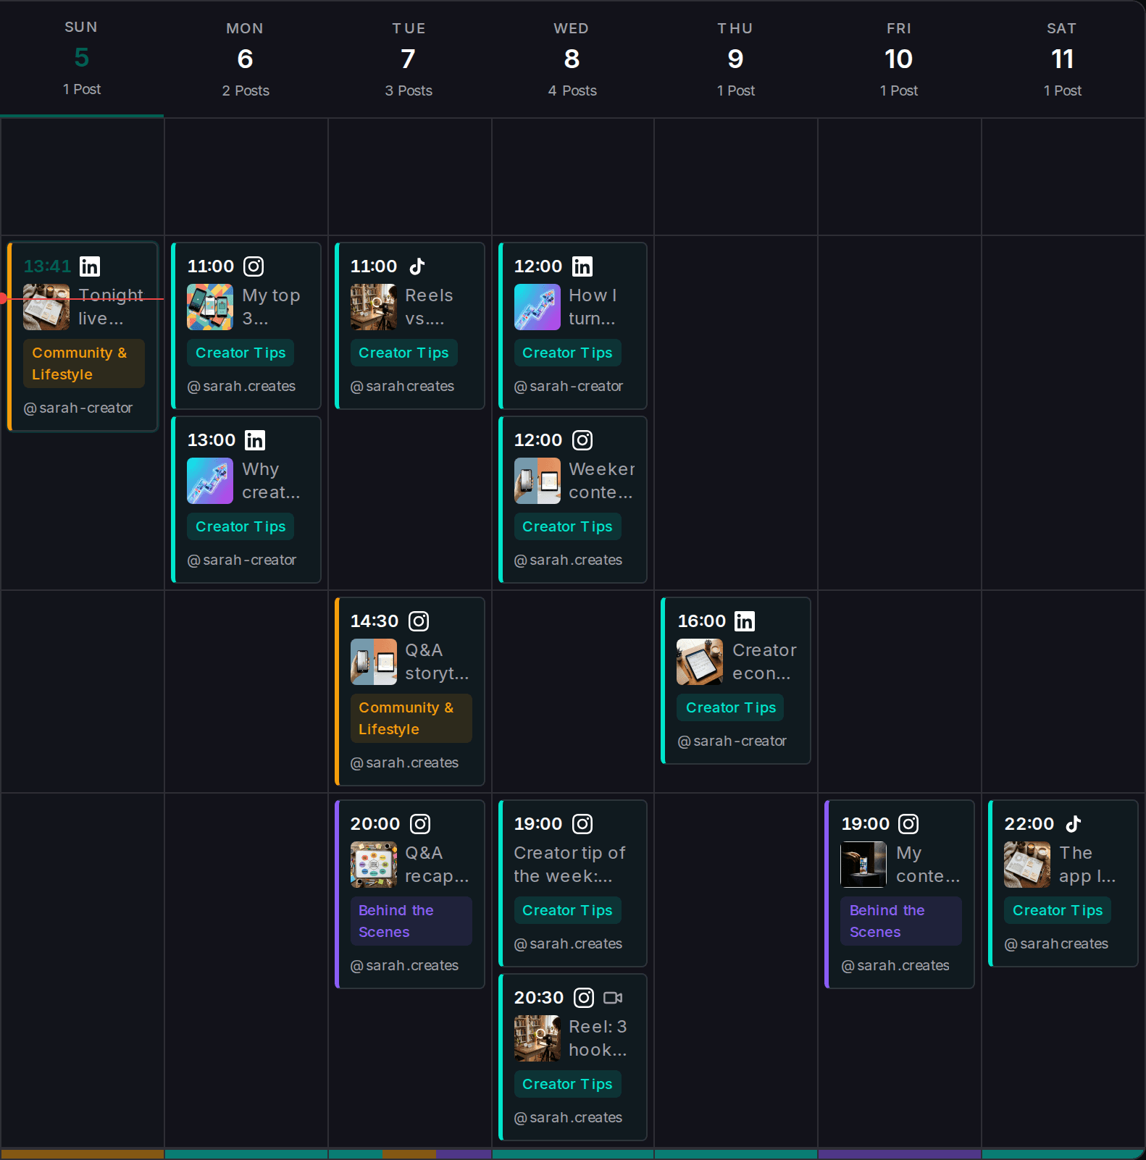1146x1160 pixels.
Task: Click purple category bar under Friday column
Action: pyautogui.click(x=900, y=1154)
